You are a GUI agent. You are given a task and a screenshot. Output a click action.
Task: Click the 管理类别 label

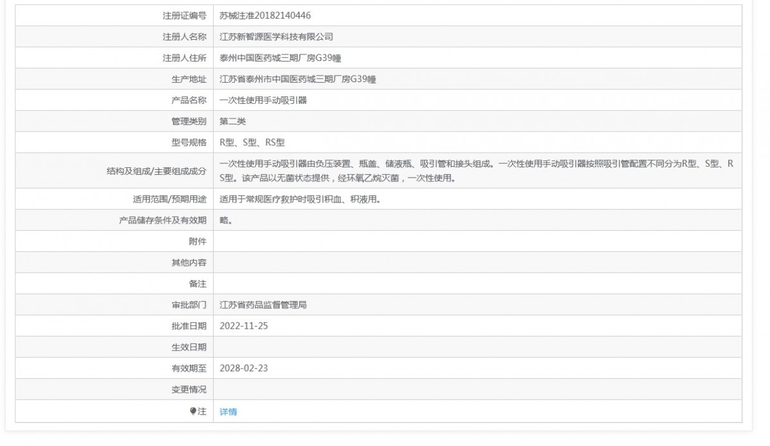coord(189,121)
